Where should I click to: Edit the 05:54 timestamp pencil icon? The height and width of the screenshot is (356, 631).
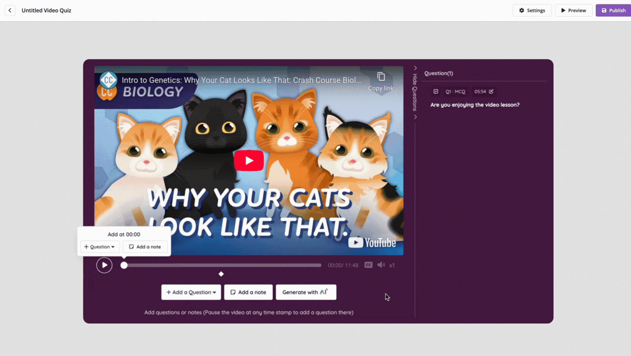pyautogui.click(x=491, y=92)
